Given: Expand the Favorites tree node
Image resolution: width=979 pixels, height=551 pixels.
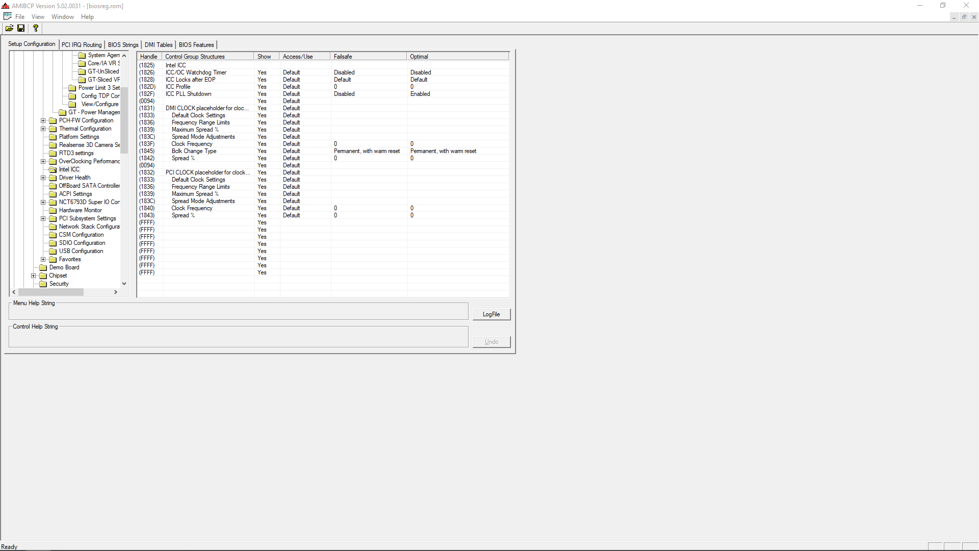Looking at the screenshot, I should point(43,259).
